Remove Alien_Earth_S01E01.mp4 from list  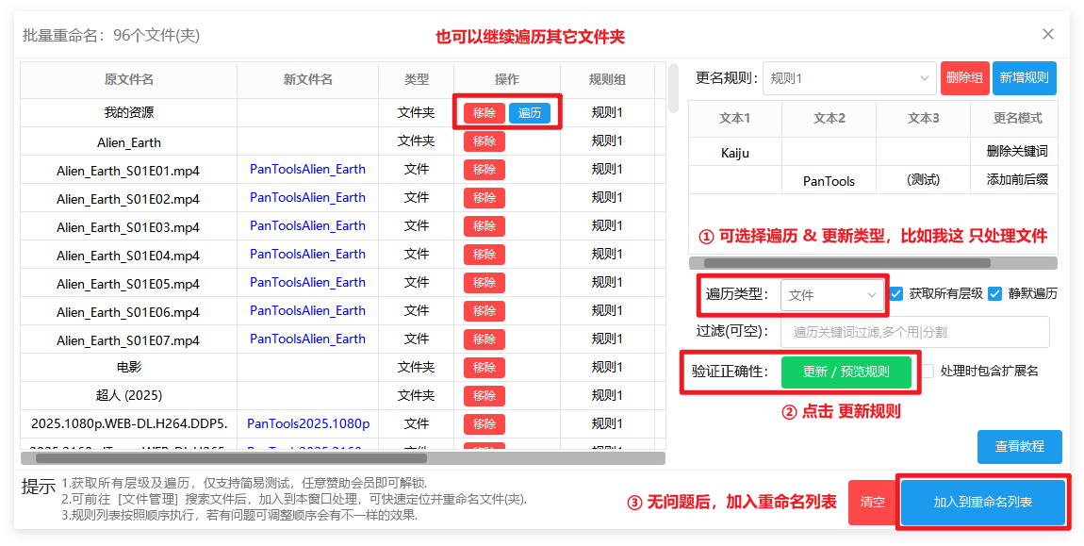(x=484, y=170)
